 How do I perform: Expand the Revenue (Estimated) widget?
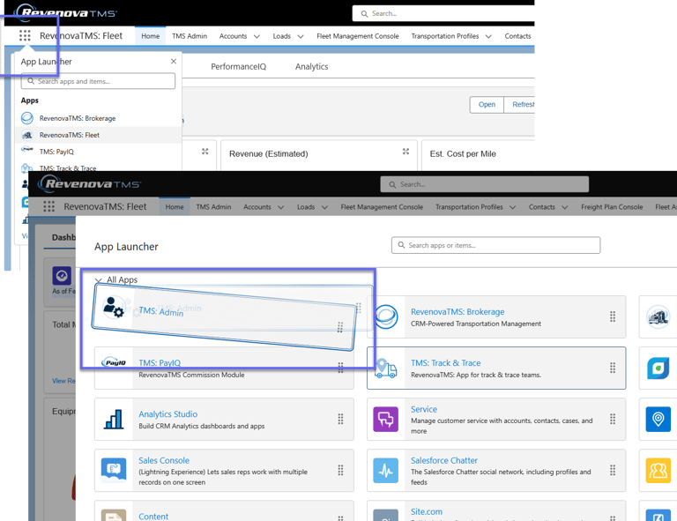(405, 151)
